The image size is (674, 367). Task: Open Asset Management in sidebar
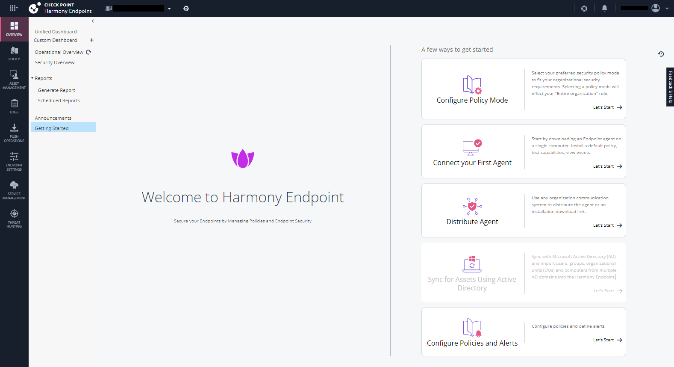coord(14,80)
